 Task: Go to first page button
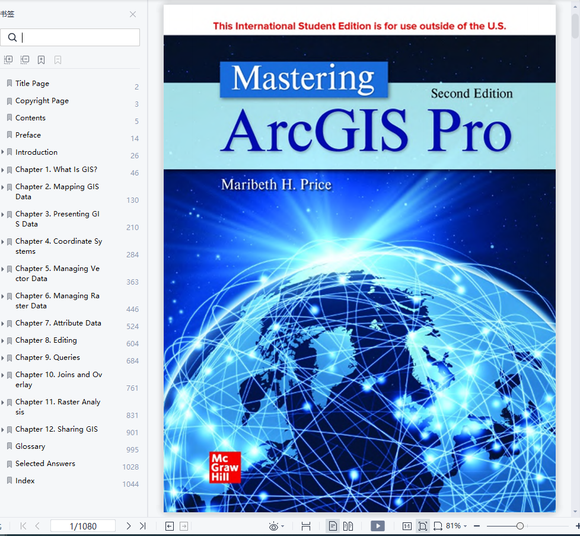point(23,526)
